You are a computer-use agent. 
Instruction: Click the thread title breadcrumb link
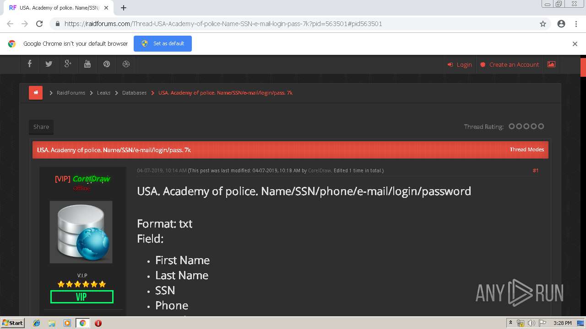point(225,93)
